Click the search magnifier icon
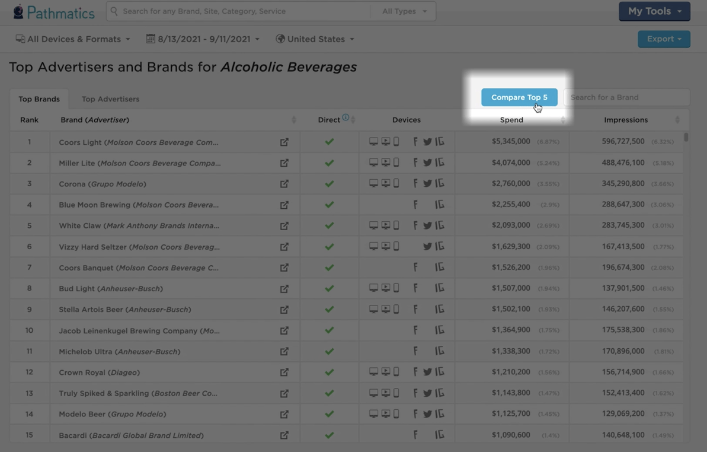The width and height of the screenshot is (707, 452). (x=114, y=11)
